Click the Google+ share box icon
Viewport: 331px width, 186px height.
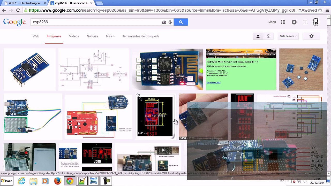(x=305, y=22)
